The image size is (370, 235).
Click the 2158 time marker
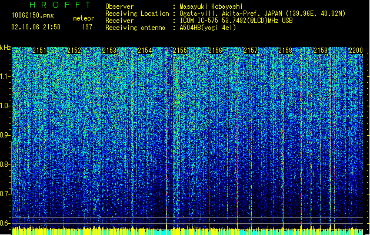tap(285, 51)
